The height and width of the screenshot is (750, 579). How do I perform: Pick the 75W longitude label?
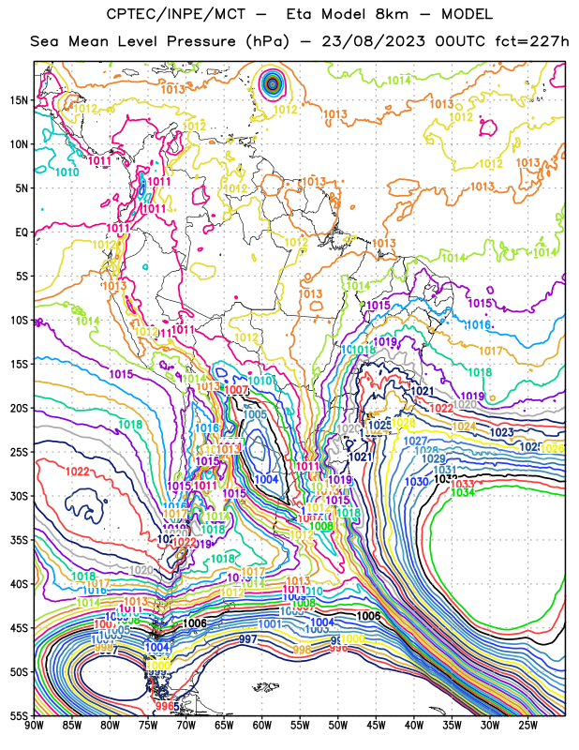(148, 726)
